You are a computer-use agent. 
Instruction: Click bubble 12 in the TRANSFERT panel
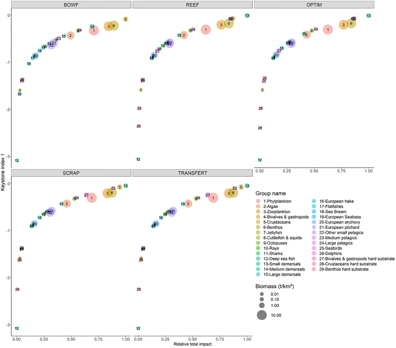(138, 328)
